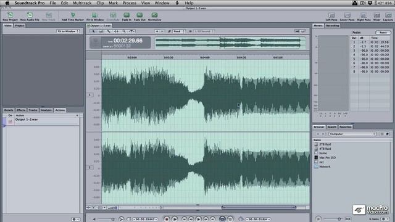
Task: Switch to the Effects tab
Action: pos(21,110)
